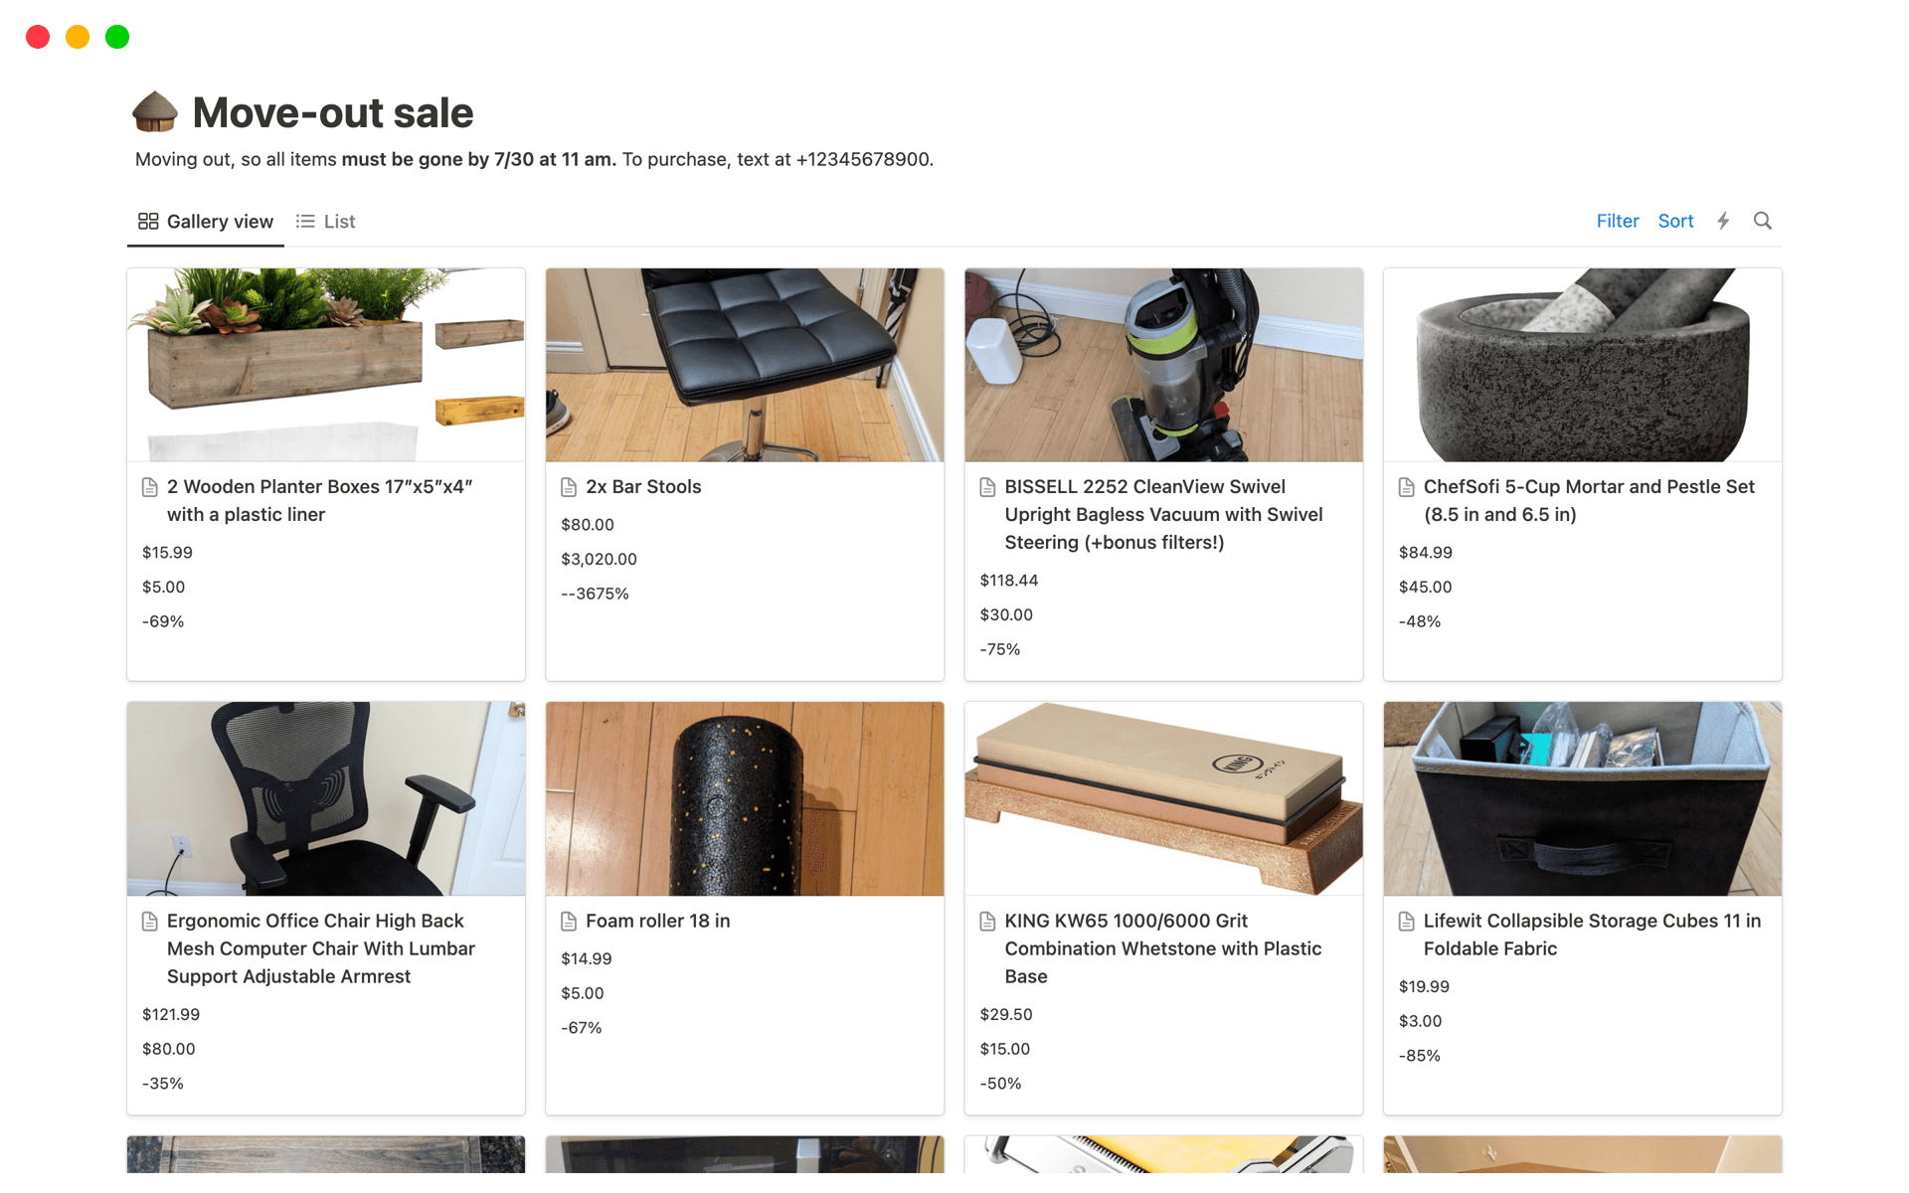This screenshot has width=1909, height=1193.
Task: Click page icon beside Lifewit Storage Cubes
Action: (1406, 922)
